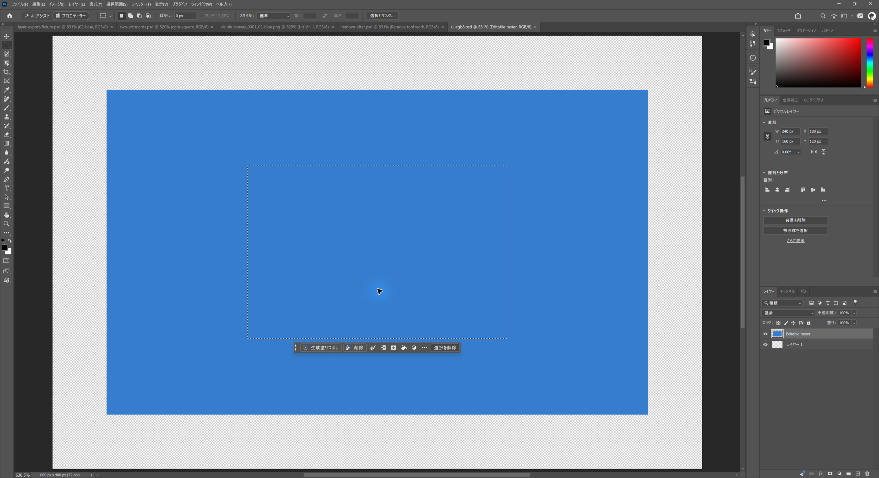Hide the レイヤー 1 layer
This screenshot has height=478, width=879.
pyautogui.click(x=765, y=344)
